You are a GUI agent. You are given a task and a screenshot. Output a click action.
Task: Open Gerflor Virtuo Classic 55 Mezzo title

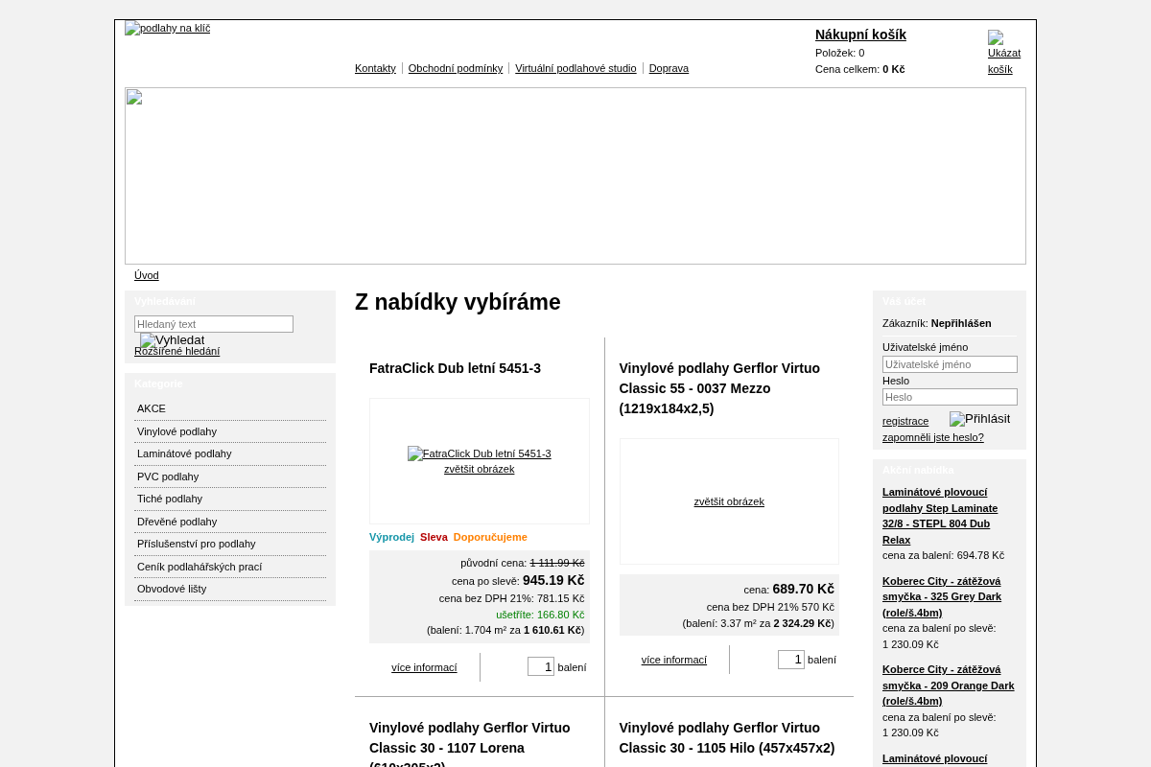pyautogui.click(x=719, y=388)
